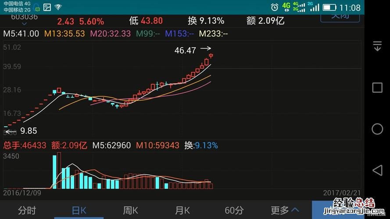390x219 pixels.
Task: Expand the chevron under stock code 603036
Action: (25, 24)
